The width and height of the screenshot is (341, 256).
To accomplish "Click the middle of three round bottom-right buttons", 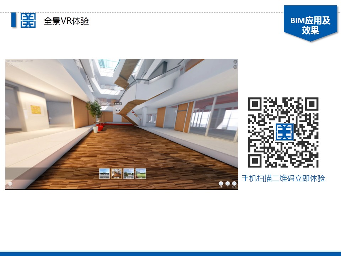I will pyautogui.click(x=228, y=183).
